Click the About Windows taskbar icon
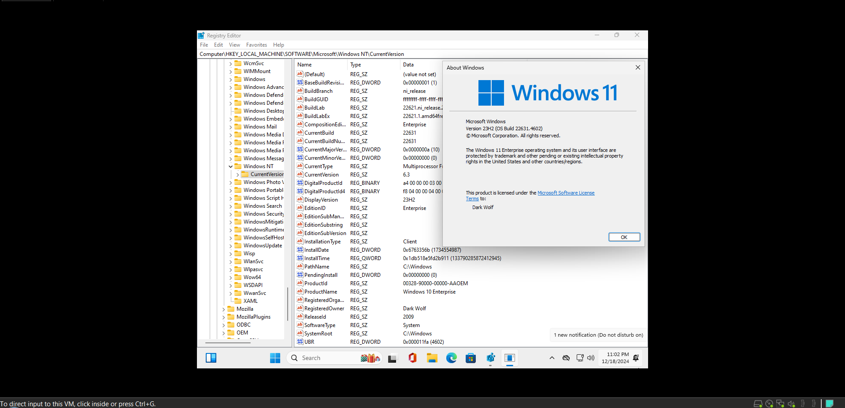 pyautogui.click(x=510, y=358)
